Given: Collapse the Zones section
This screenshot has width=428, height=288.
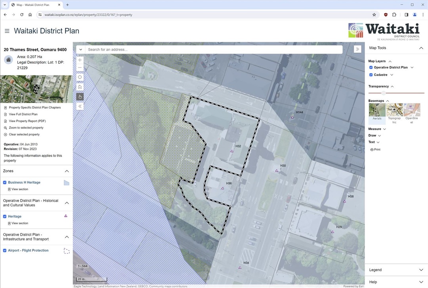Looking at the screenshot, I should [67, 171].
